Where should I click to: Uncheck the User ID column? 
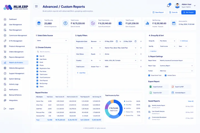click(x=37, y=56)
